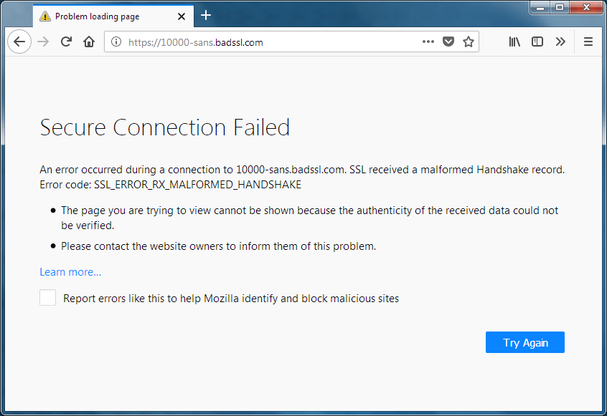Bookmark this page with the star
This screenshot has width=607, height=416.
coord(469,42)
